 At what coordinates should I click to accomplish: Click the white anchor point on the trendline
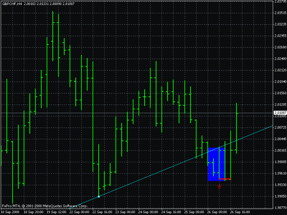click(99, 197)
